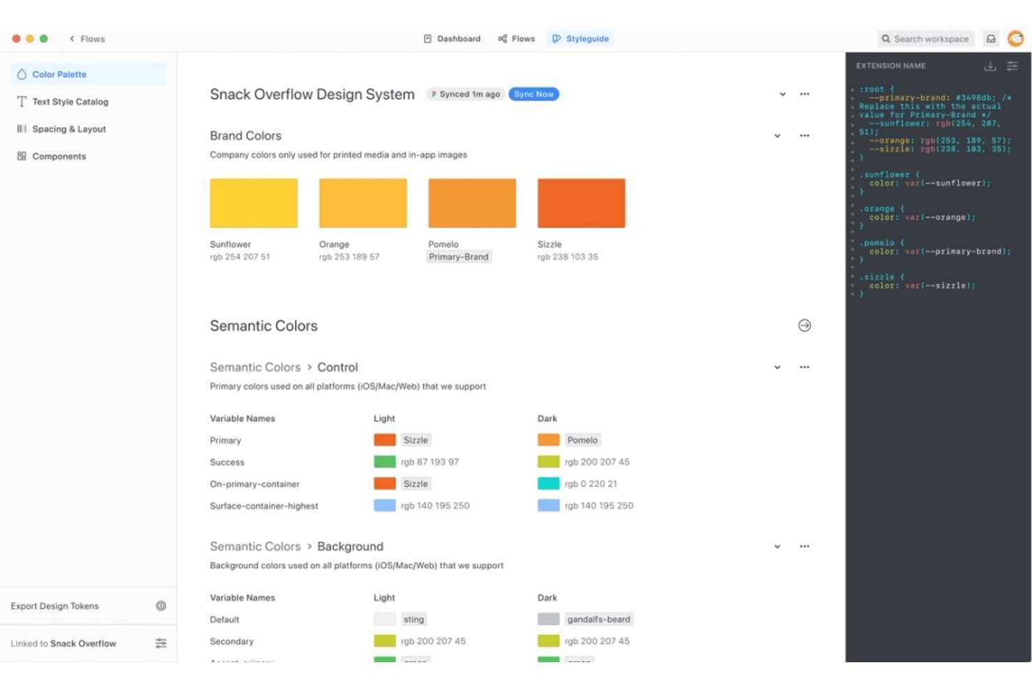Image resolution: width=1032 pixels, height=688 pixels.
Task: Select the Styleguide tab
Action: click(x=580, y=39)
